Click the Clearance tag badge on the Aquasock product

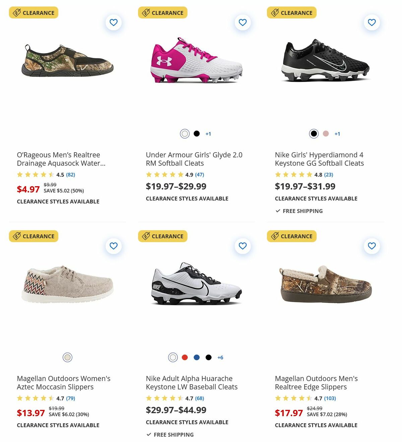(33, 12)
